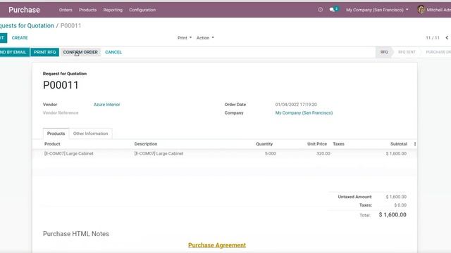This screenshot has height=253, width=451.
Task: Open column options three-dot icon
Action: point(415,144)
